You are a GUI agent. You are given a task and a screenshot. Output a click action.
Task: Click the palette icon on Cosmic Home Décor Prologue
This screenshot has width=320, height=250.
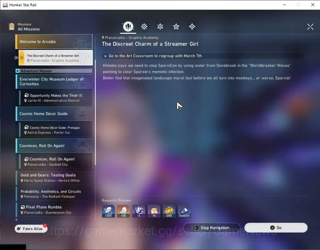tap(27, 127)
